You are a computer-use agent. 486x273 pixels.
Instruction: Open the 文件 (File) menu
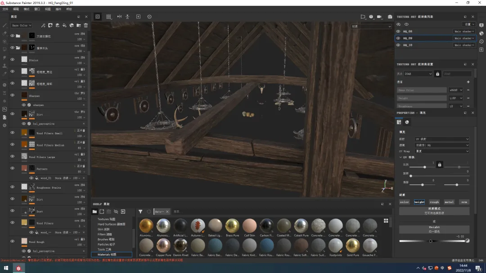(x=5, y=9)
